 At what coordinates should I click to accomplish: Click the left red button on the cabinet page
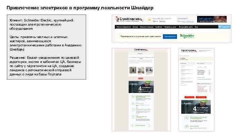pyautogui.click(x=189, y=97)
